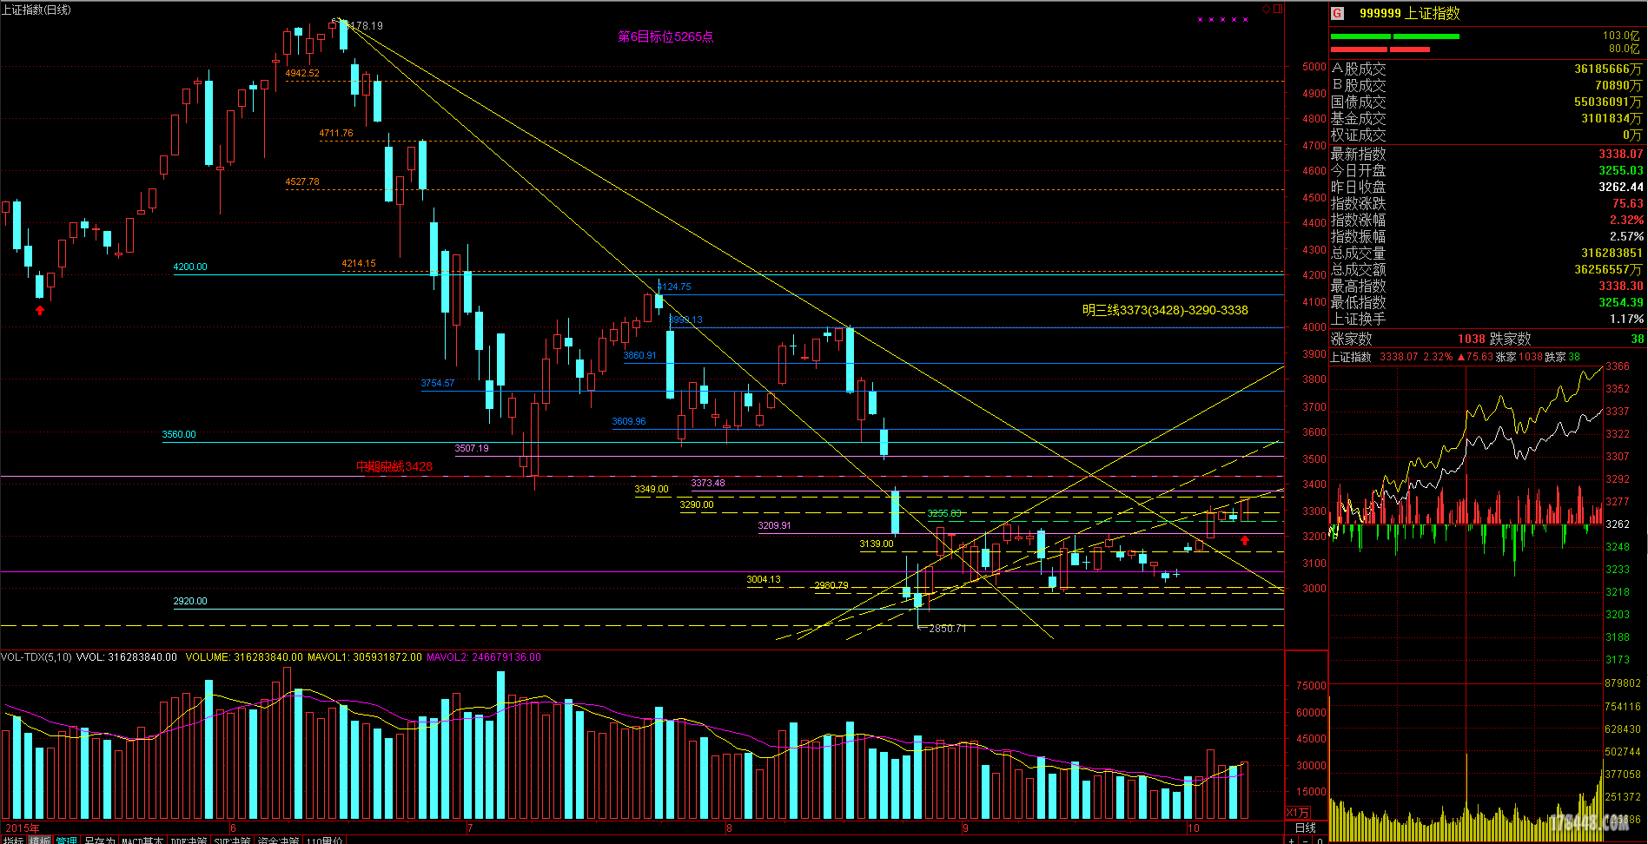Select the MACD基本 template tab

pyautogui.click(x=142, y=840)
